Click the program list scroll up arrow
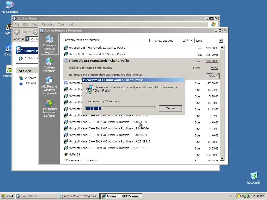This screenshot has width=267, height=200. 222,47
